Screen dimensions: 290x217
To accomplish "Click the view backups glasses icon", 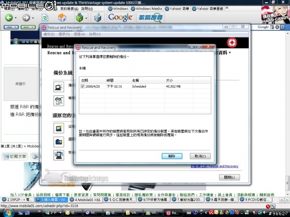I will [58, 100].
